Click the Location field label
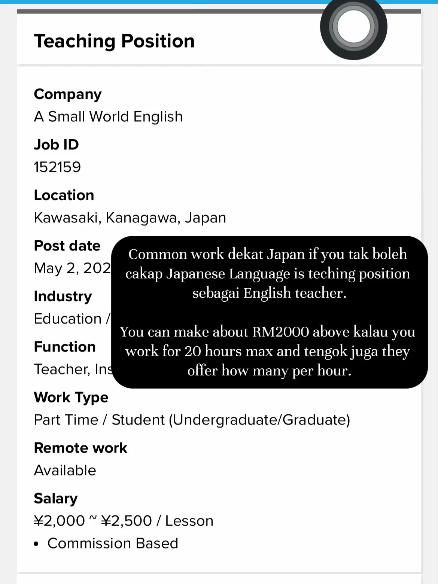This screenshot has height=584, width=438. pos(64,195)
